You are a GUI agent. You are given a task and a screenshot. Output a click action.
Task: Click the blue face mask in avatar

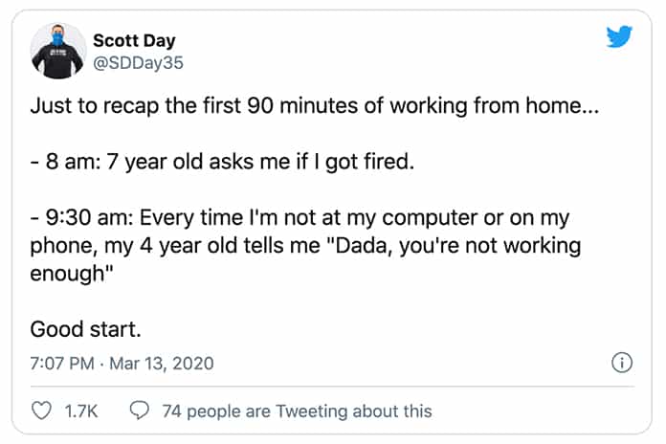(x=57, y=39)
